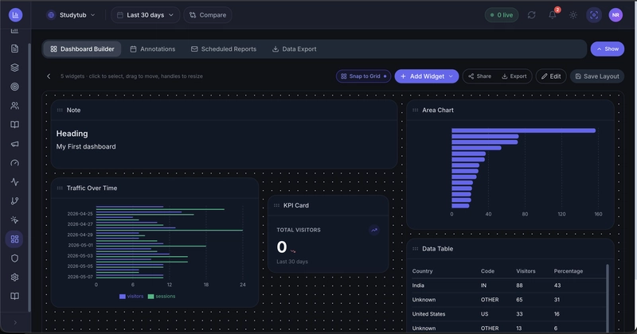Switch to the Data Export tab
This screenshot has width=637, height=334.
tap(294, 49)
